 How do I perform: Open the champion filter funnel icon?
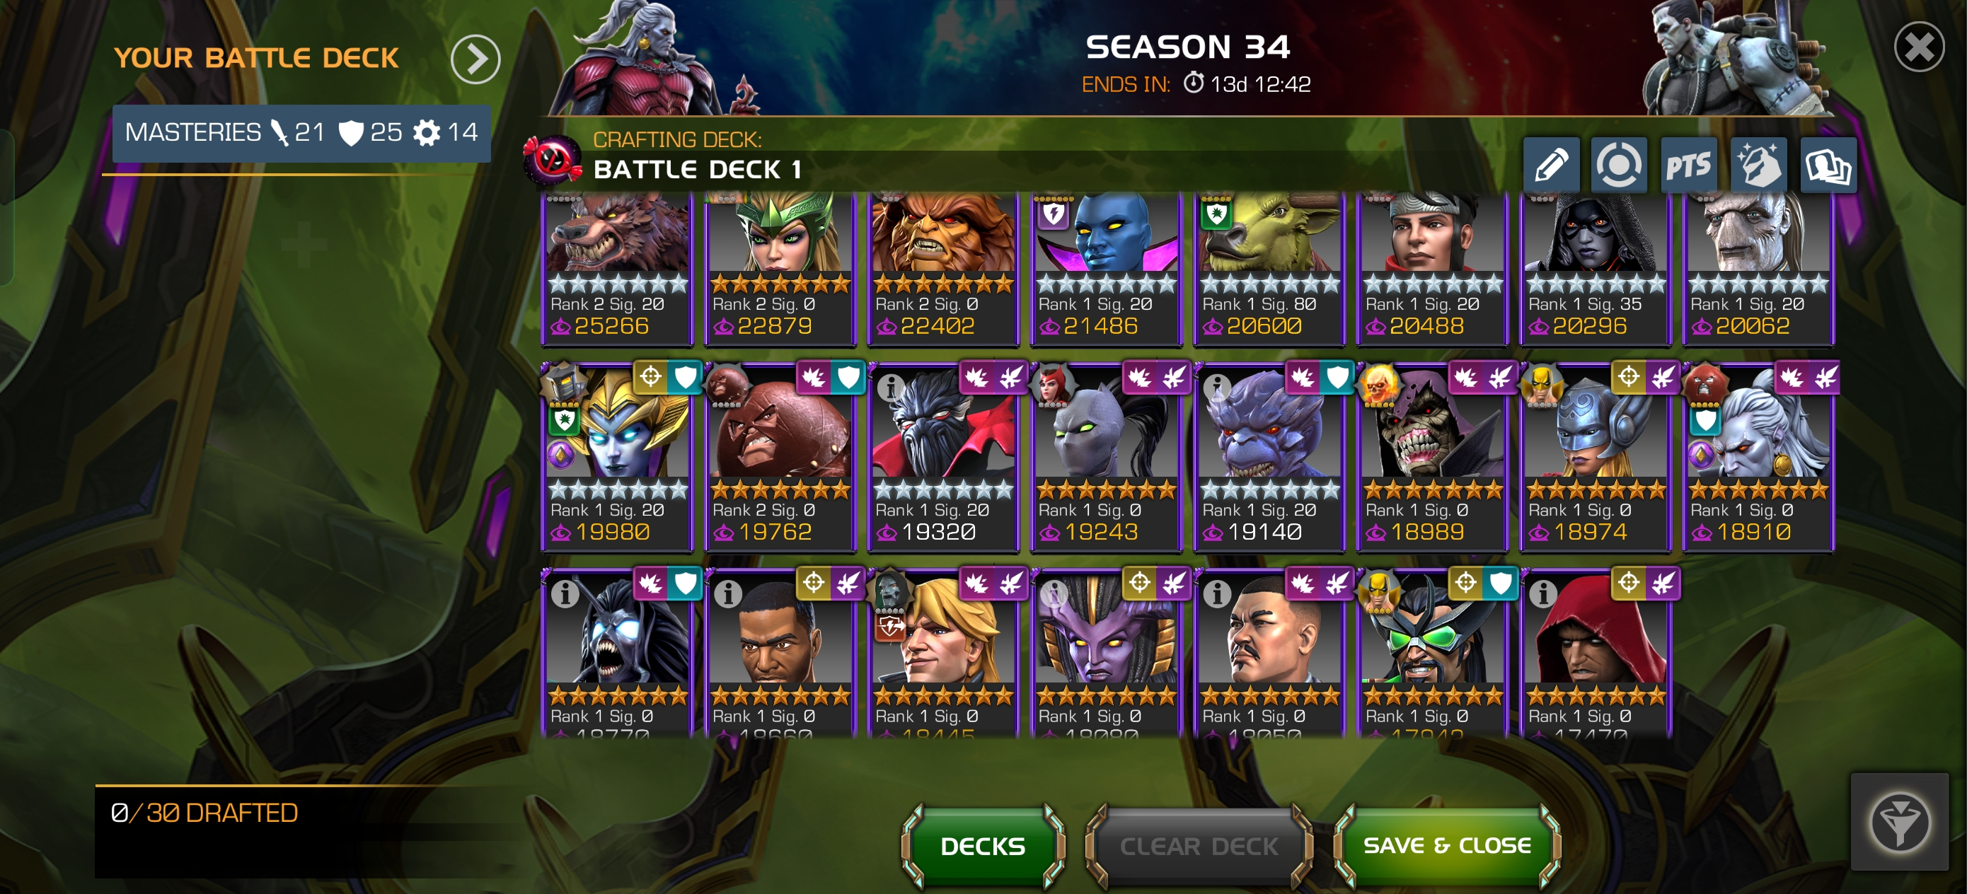coord(1899,823)
